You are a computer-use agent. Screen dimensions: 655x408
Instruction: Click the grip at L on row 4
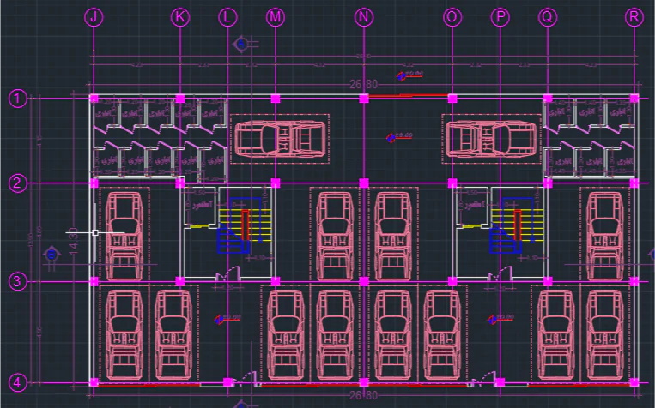click(227, 381)
